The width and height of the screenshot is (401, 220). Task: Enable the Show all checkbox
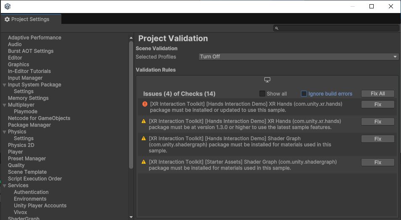click(262, 94)
